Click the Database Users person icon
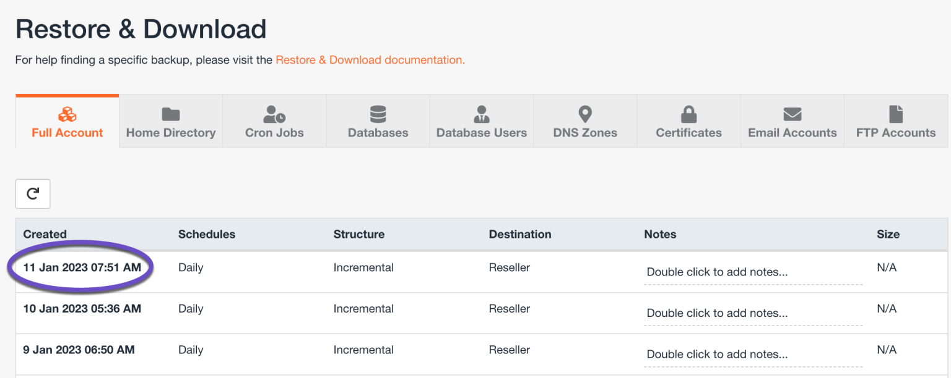The height and width of the screenshot is (378, 951). (481, 114)
